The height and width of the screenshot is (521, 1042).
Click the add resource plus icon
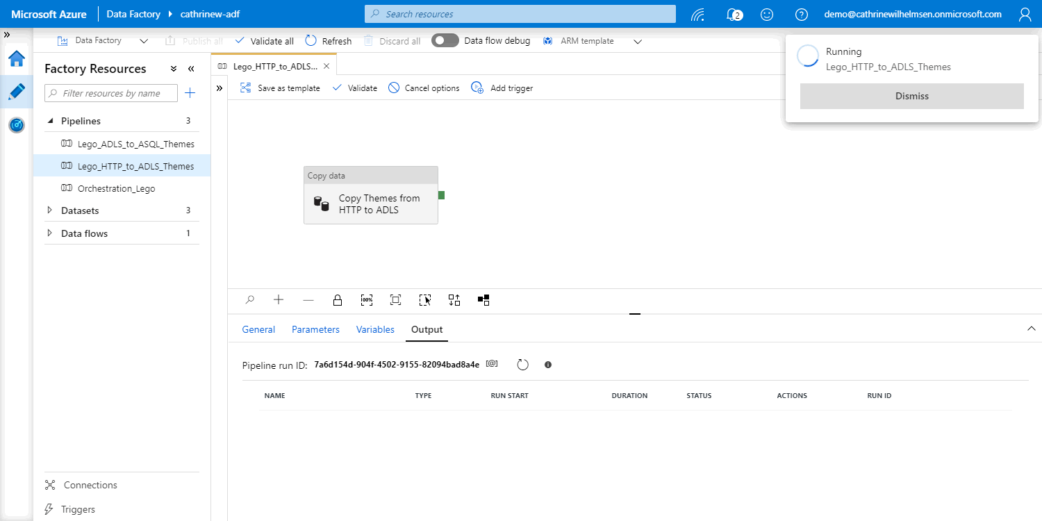point(190,93)
